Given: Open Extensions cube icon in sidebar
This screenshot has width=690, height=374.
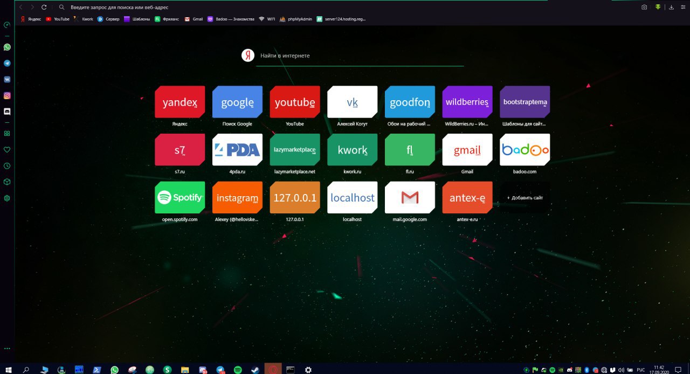Looking at the screenshot, I should click(x=7, y=182).
